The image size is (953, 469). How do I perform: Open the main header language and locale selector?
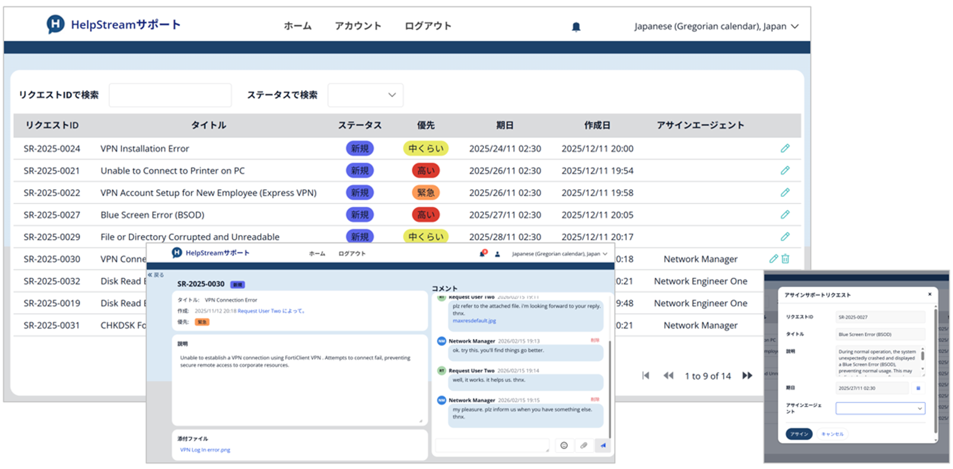[716, 26]
